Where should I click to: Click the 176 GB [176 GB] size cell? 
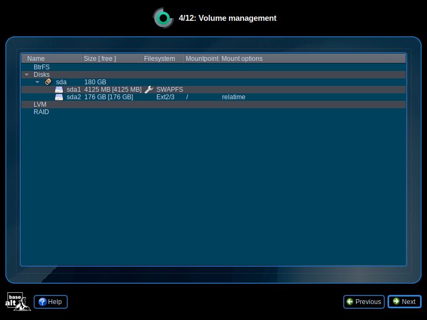109,97
